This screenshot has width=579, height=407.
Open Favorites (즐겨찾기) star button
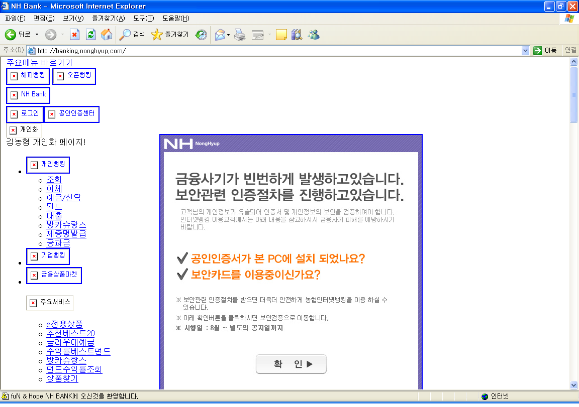click(170, 35)
